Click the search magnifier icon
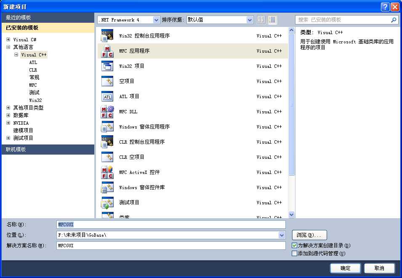Image resolution: width=402 pixels, height=278 pixels. (394, 20)
